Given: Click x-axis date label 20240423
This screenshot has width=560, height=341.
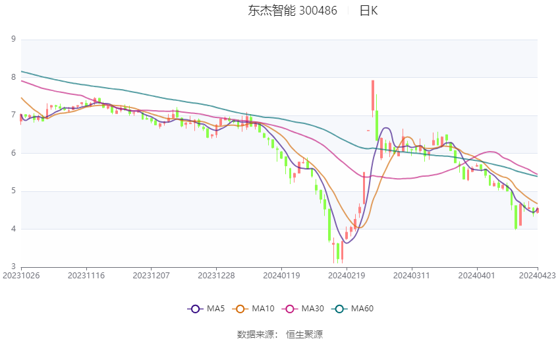Looking at the screenshot, I should (538, 276).
